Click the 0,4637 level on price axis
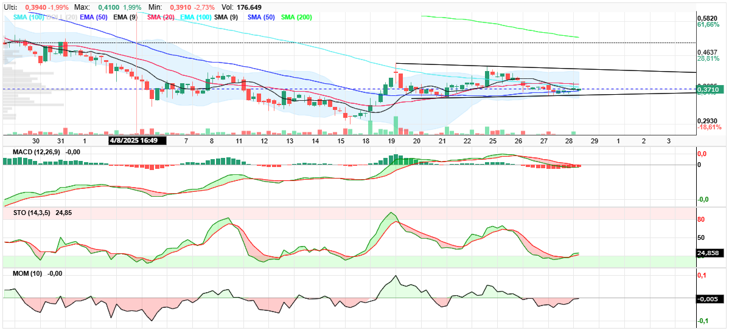This screenshot has height=331, width=729. [x=708, y=52]
